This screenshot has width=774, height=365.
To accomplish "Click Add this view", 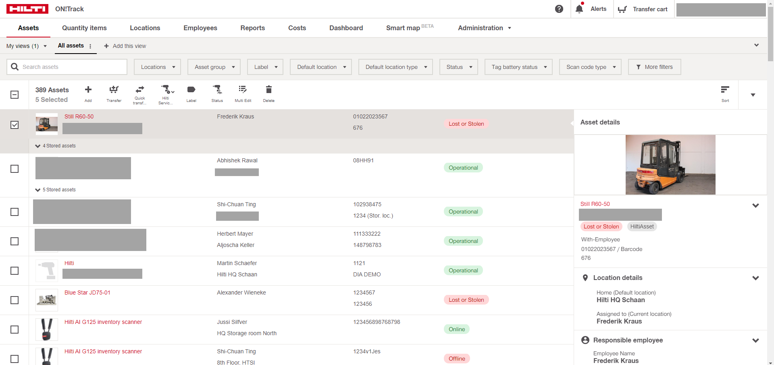I will (x=125, y=46).
